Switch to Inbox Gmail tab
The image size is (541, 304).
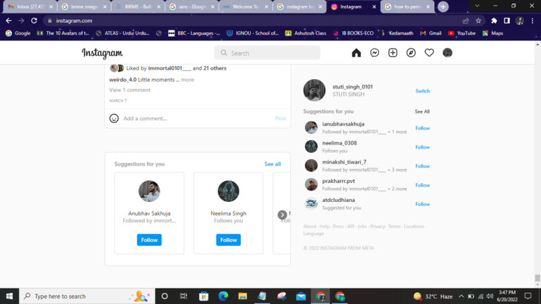pos(30,7)
